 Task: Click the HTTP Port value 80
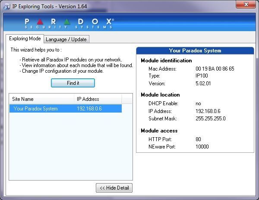pos(199,139)
